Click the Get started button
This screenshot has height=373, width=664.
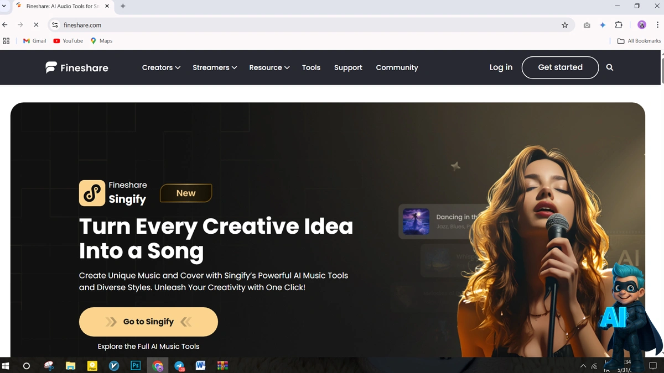(560, 67)
